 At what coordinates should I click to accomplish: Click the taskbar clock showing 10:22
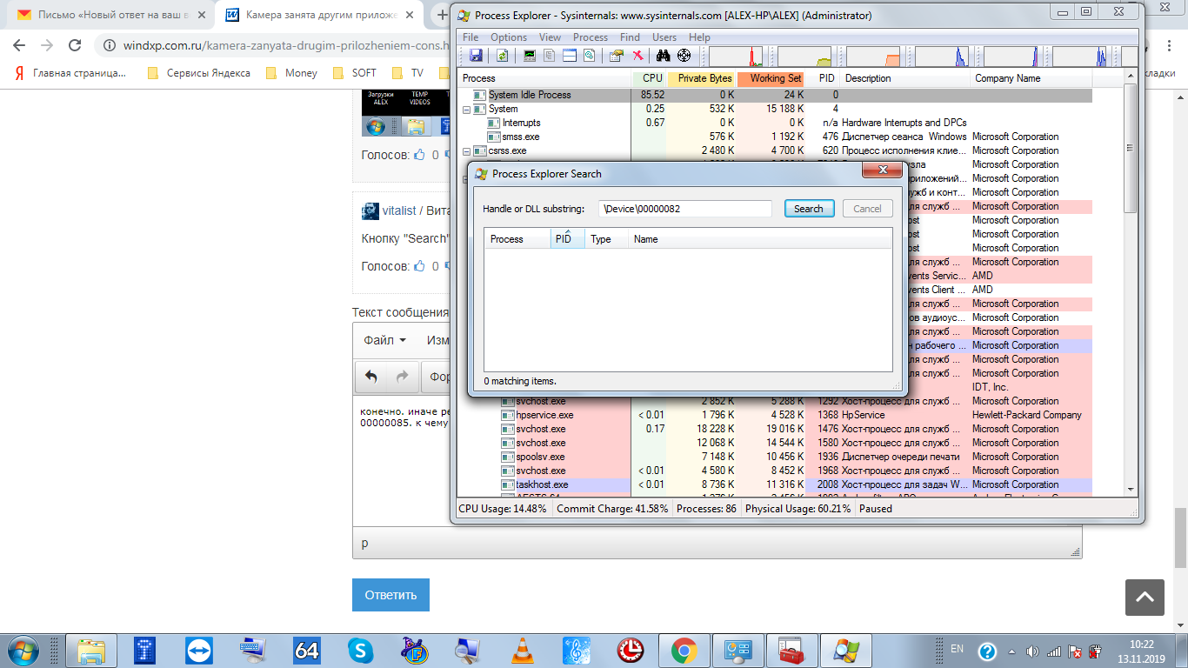tap(1141, 651)
